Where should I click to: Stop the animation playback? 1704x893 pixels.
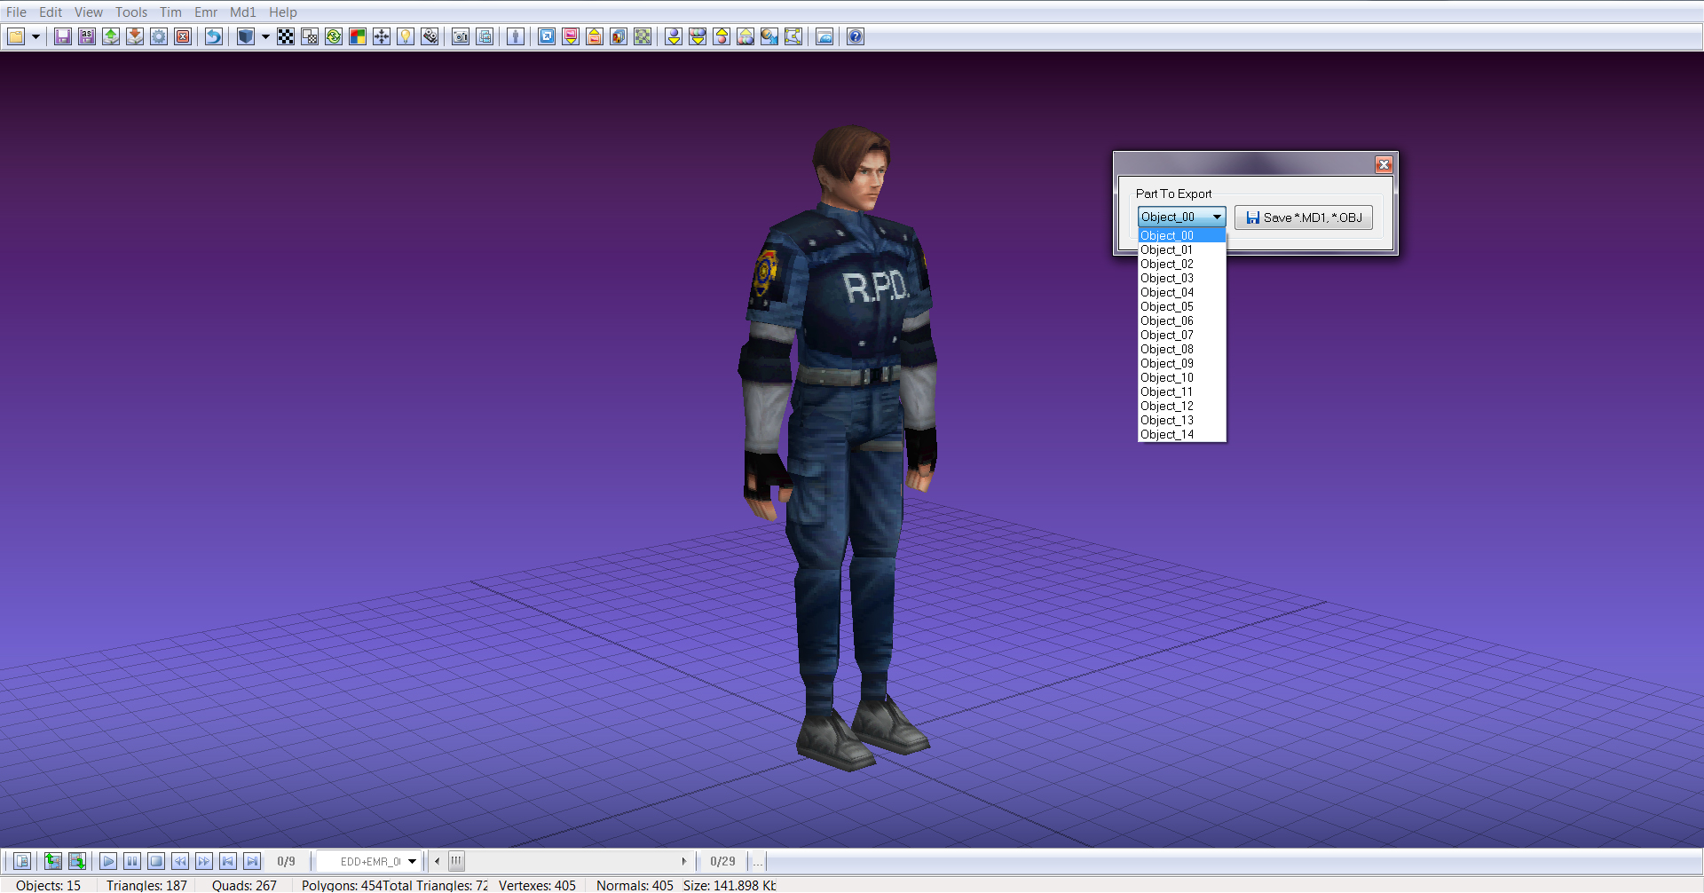(156, 861)
